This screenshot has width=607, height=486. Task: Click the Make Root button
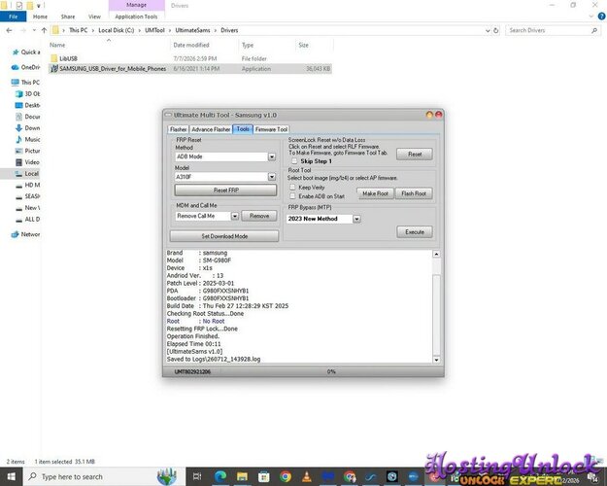[x=375, y=193]
